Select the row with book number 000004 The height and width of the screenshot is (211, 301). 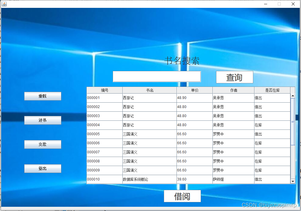pyautogui.click(x=188, y=125)
